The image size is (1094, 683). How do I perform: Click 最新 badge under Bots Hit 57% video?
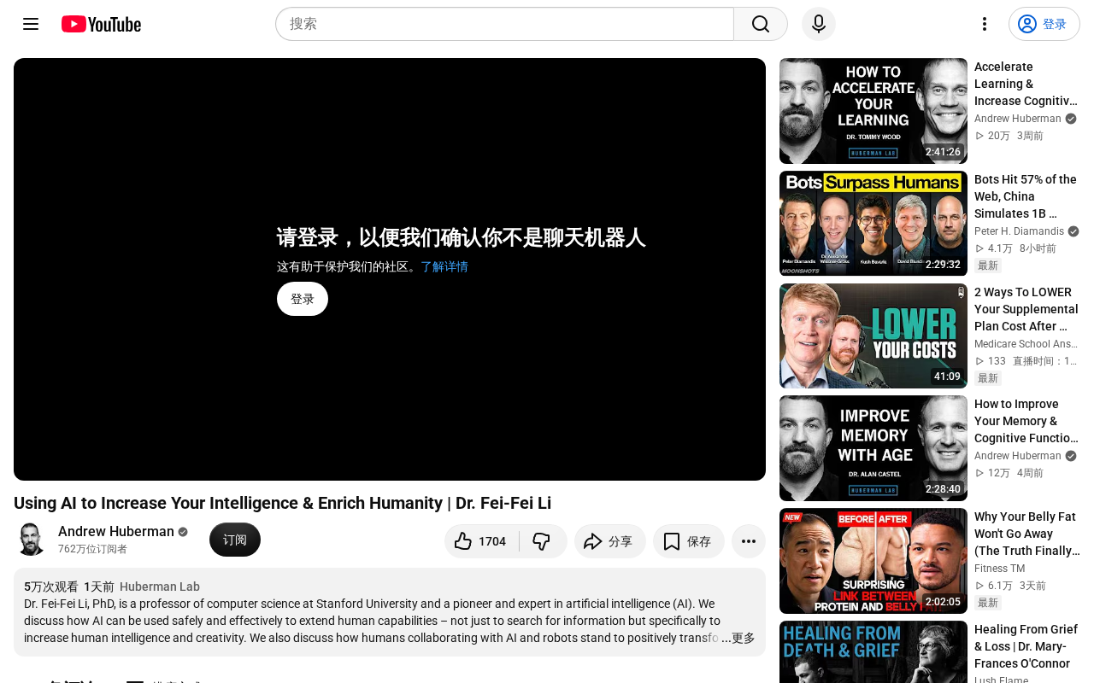click(x=988, y=266)
